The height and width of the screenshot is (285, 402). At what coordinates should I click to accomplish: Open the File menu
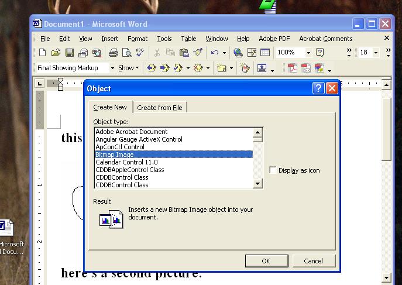click(45, 39)
